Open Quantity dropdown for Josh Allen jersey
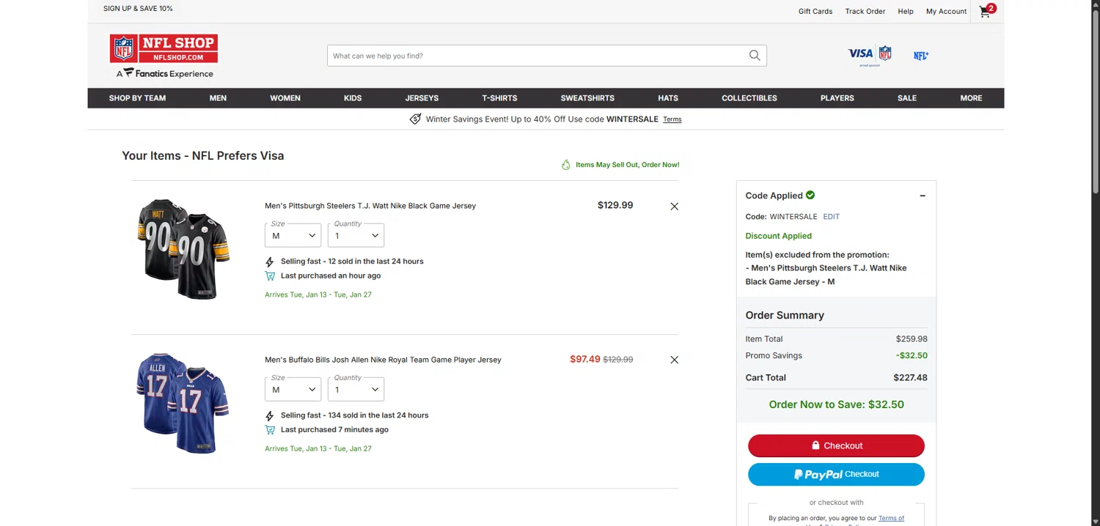Viewport: 1100px width, 526px height. coord(356,389)
